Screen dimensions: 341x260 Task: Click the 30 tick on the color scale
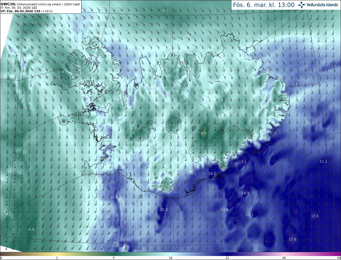pos(284,258)
